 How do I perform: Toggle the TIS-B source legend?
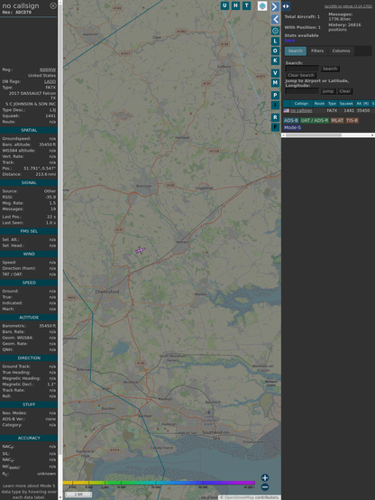tap(352, 120)
